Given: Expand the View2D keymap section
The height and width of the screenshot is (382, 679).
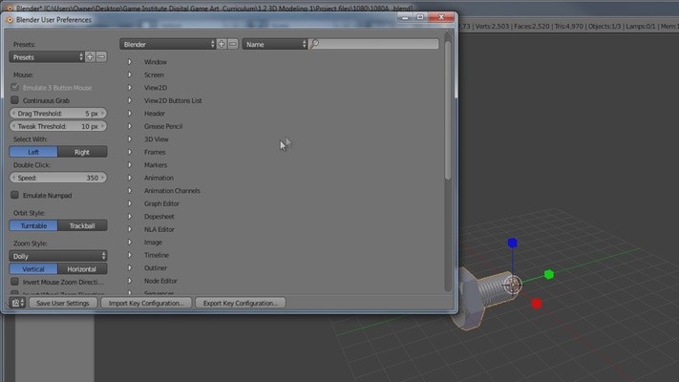Looking at the screenshot, I should coord(130,88).
